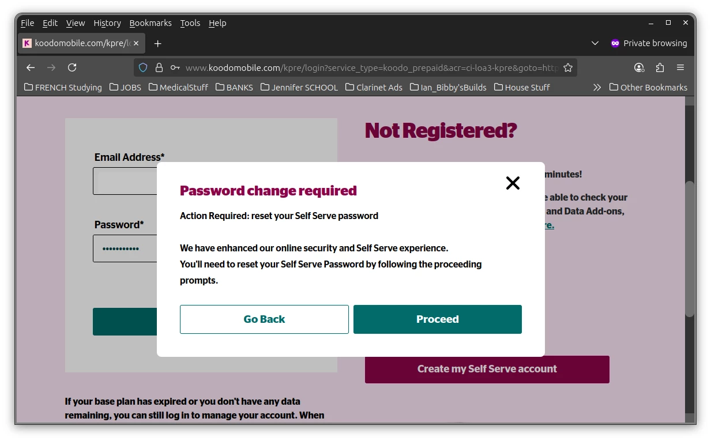Click the Proceed button

tap(438, 319)
